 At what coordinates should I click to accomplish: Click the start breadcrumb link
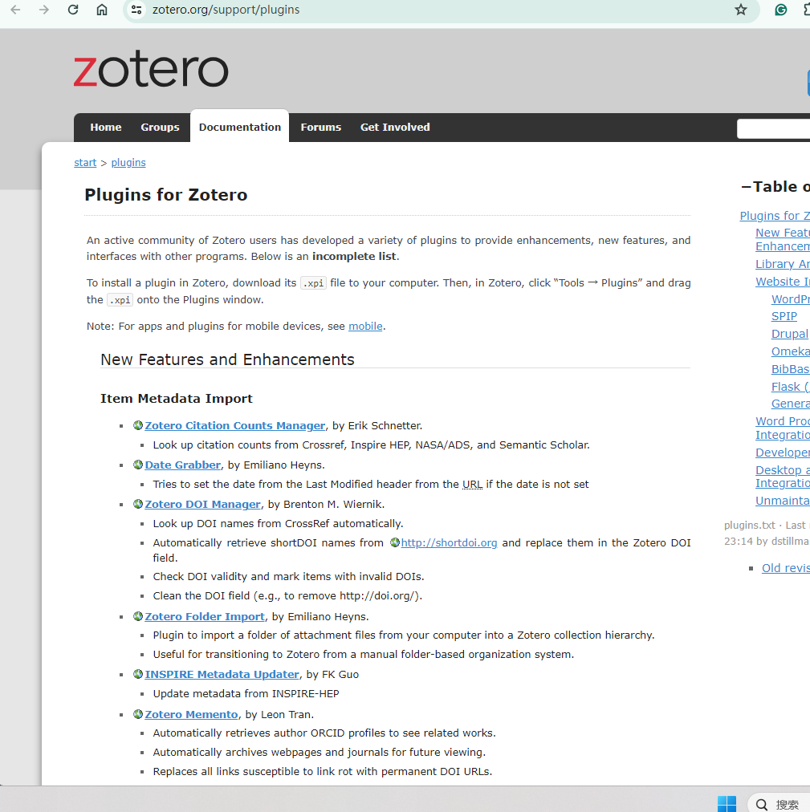point(85,163)
